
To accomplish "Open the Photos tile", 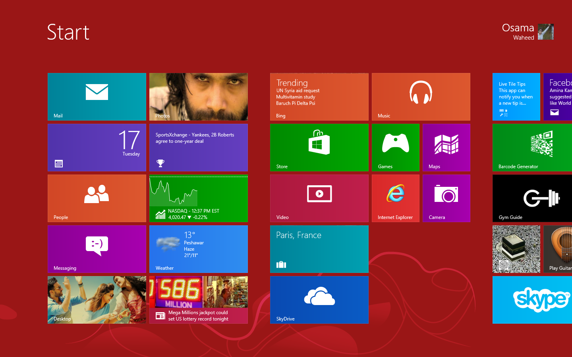I will pyautogui.click(x=199, y=97).
